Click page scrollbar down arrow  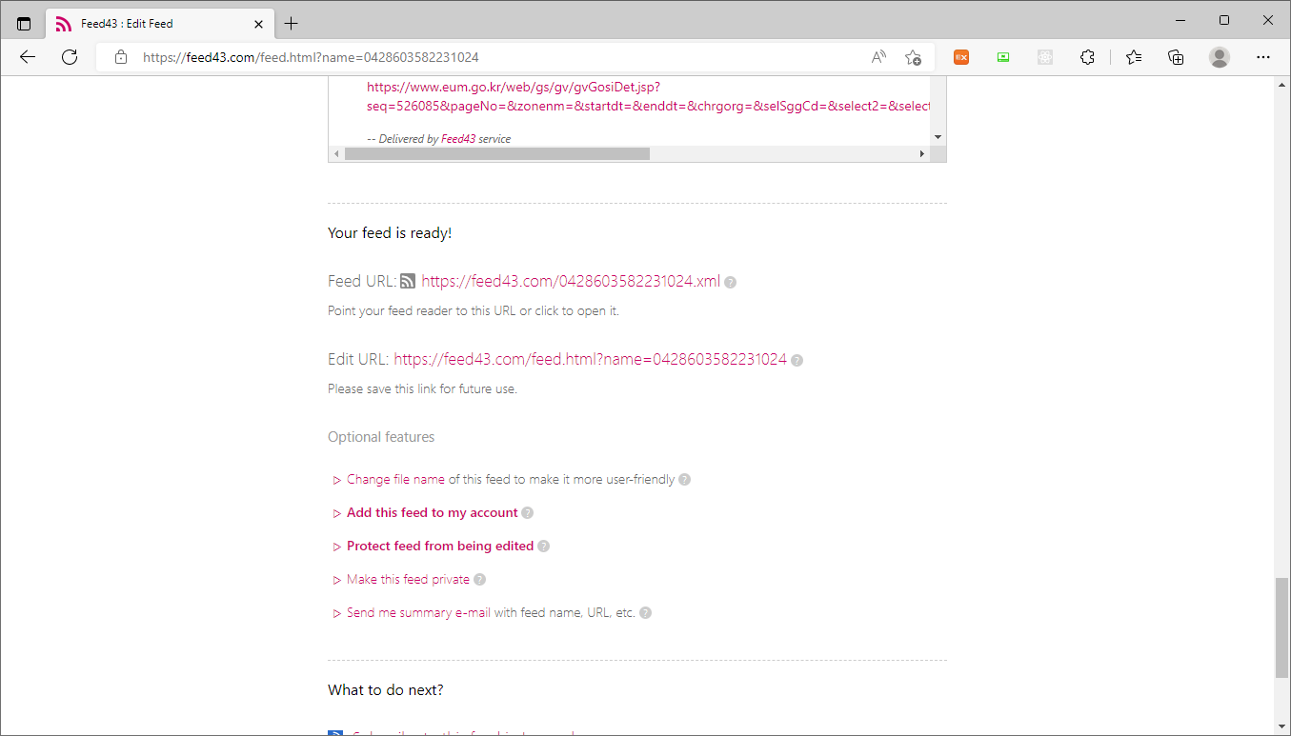[1281, 726]
